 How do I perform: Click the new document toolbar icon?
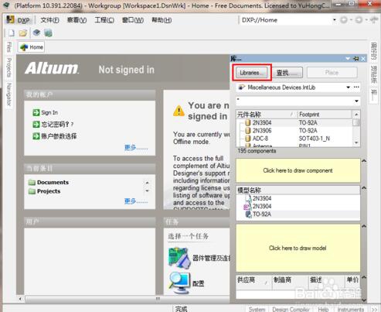point(11,33)
